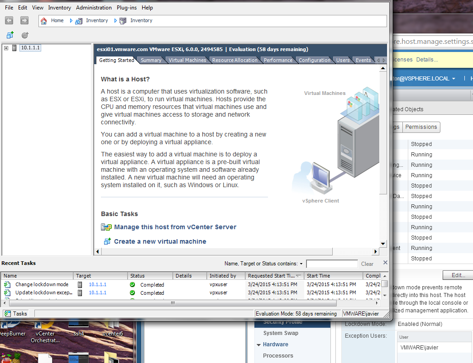Switch to the Resource Allocation tab
Image resolution: width=473 pixels, height=363 pixels.
pyautogui.click(x=235, y=60)
